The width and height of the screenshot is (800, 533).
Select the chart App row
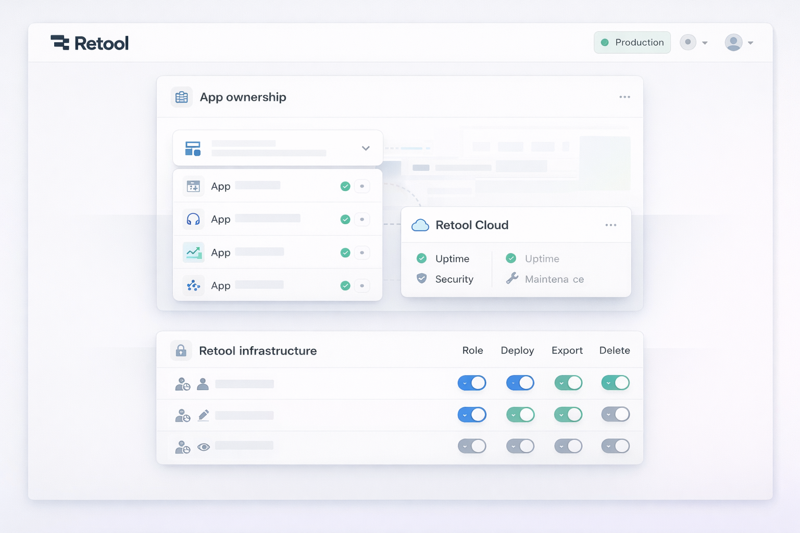[278, 252]
